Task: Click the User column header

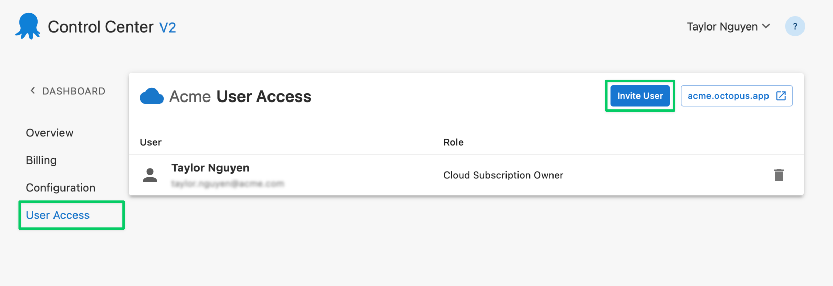Action: 151,142
